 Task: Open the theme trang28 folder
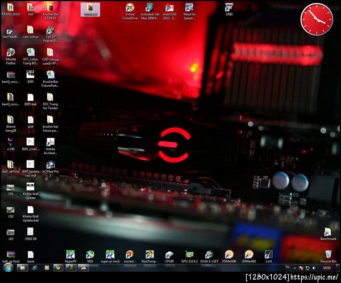pyautogui.click(x=10, y=124)
